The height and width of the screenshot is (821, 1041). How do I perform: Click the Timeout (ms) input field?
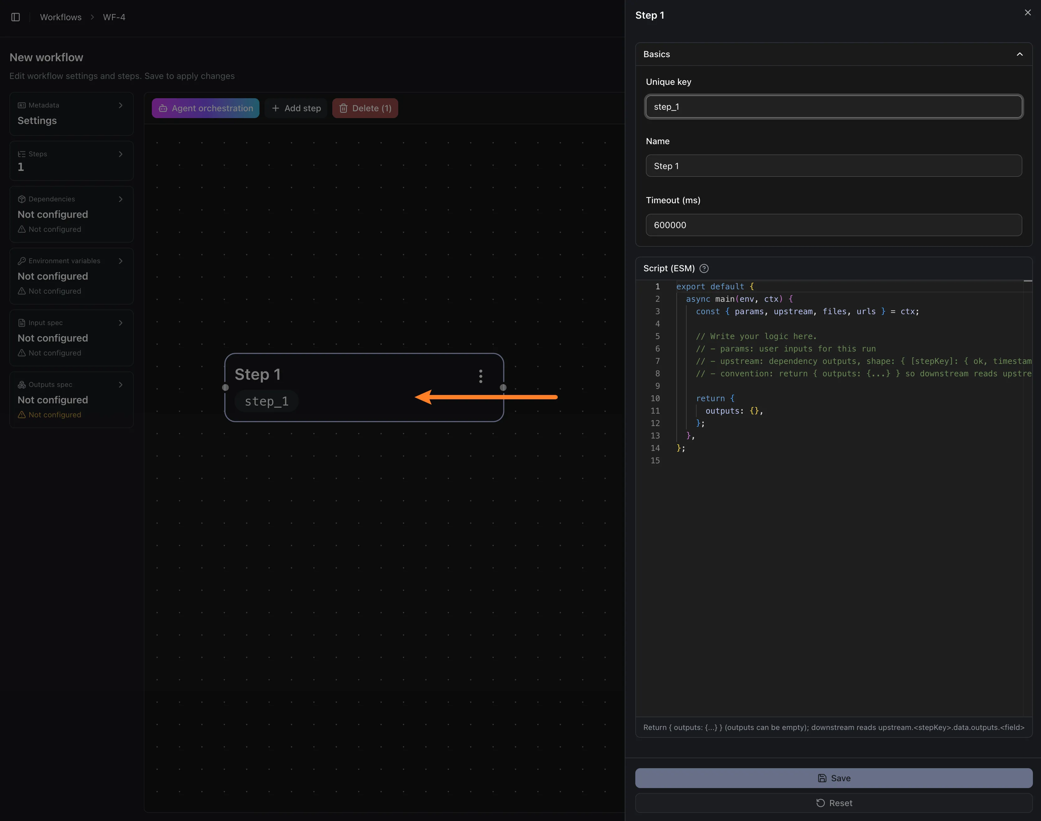(833, 225)
